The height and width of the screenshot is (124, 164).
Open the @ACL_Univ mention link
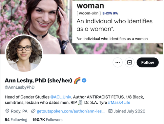pyautogui.click(x=61, y=97)
